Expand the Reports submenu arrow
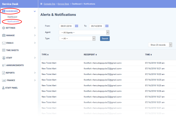Screen dimensions: 176x117 [35, 73]
